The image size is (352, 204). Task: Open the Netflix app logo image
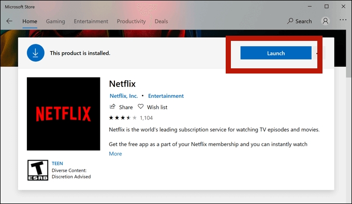(x=64, y=114)
